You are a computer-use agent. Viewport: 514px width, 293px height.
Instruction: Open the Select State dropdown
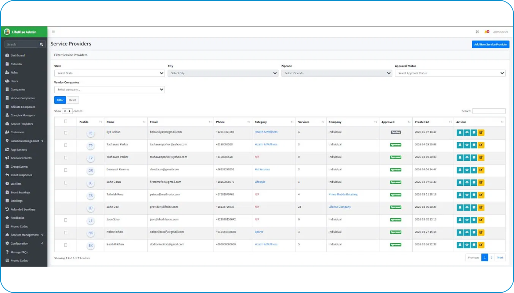coord(109,73)
